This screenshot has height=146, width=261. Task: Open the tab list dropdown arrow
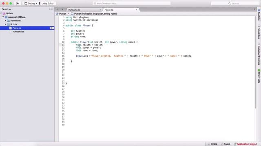pyautogui.click(x=254, y=9)
